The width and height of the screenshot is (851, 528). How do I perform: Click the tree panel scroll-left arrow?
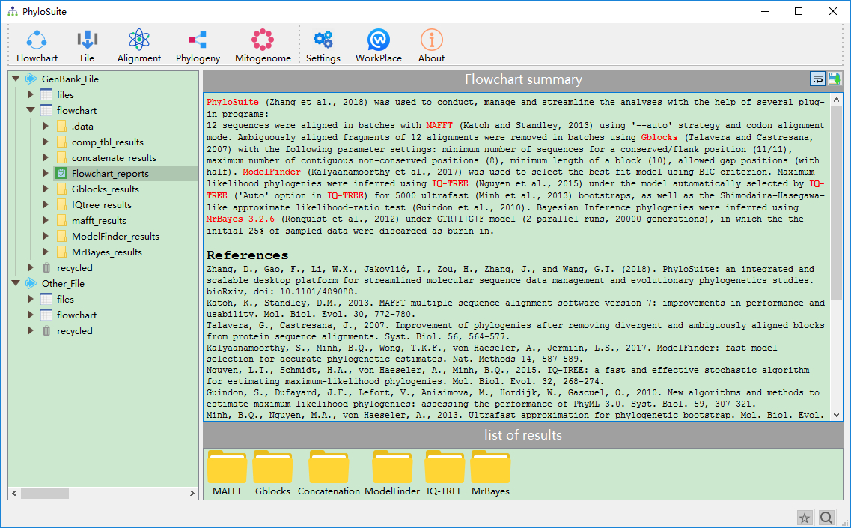(15, 494)
